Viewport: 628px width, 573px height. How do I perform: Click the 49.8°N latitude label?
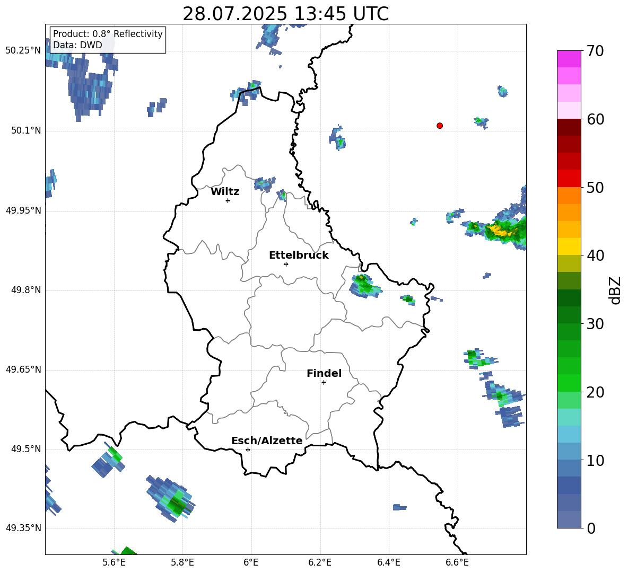pyautogui.click(x=26, y=290)
